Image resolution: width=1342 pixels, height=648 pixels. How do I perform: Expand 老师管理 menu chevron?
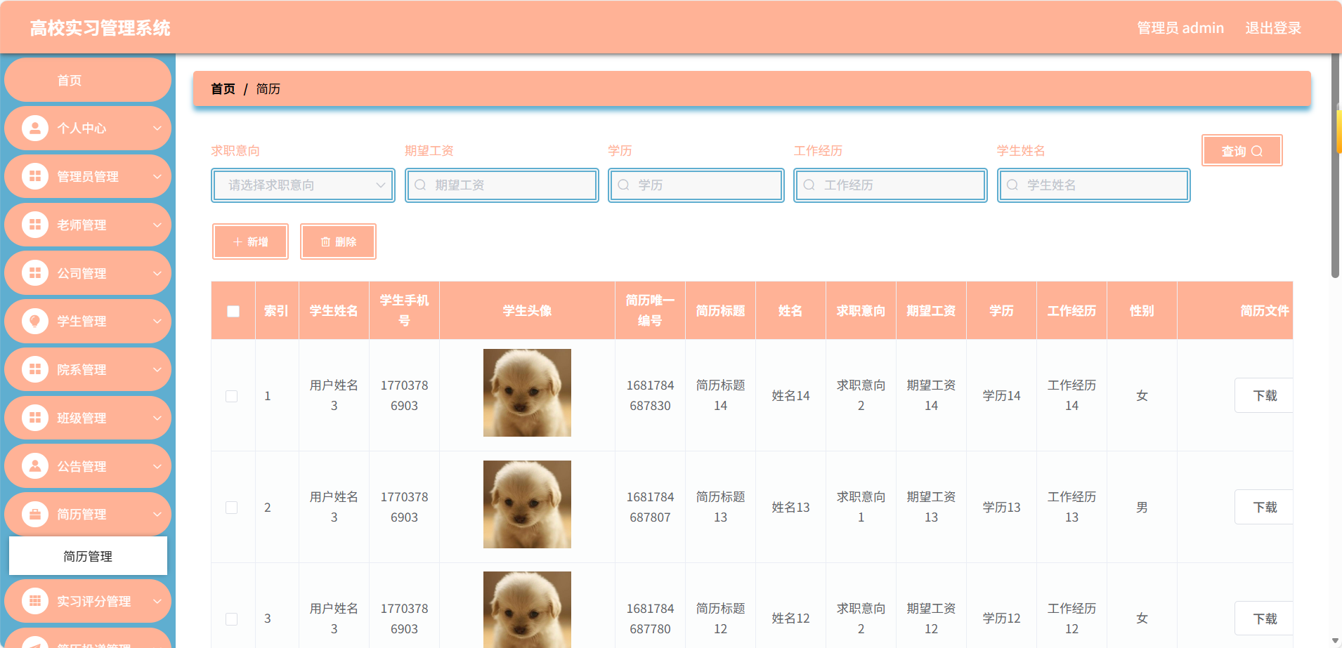(x=157, y=225)
